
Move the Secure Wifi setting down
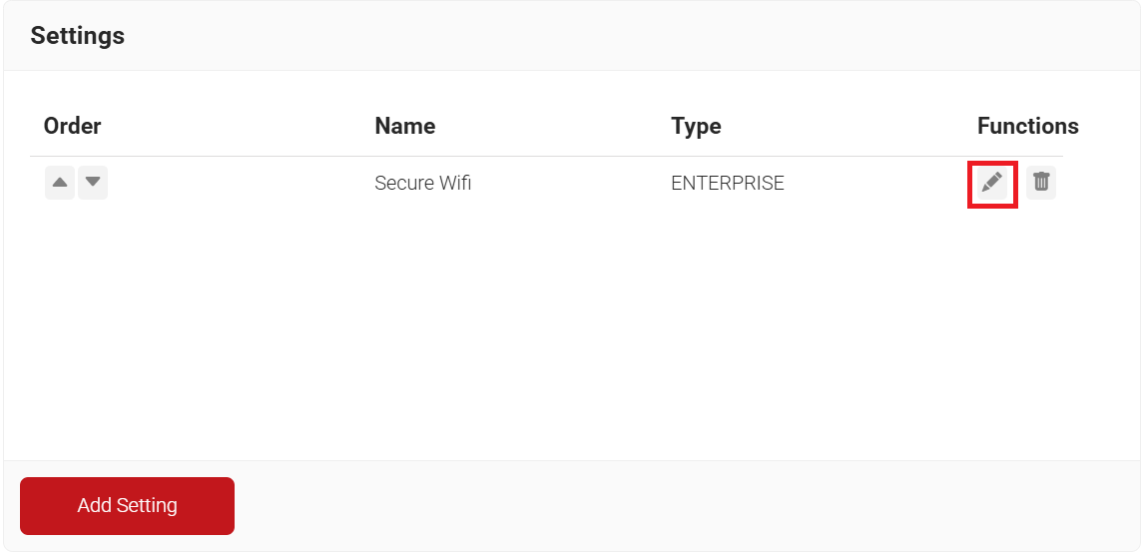coord(93,183)
